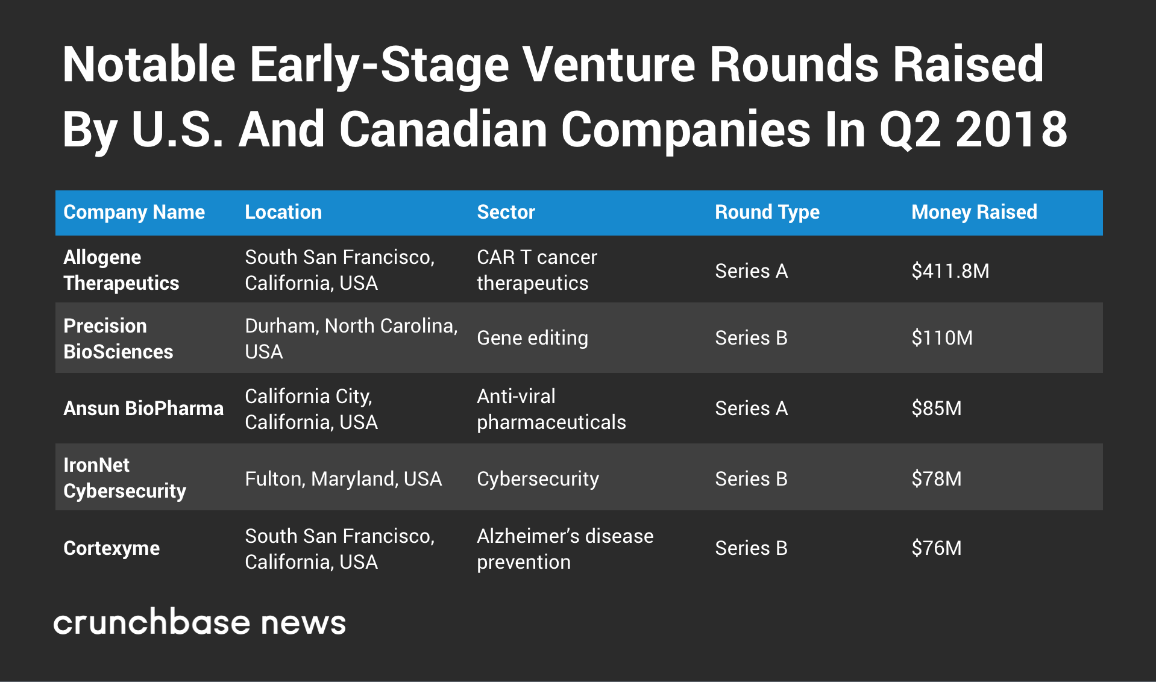
Task: Click the Ansun BioPharma company name
Action: (x=143, y=408)
